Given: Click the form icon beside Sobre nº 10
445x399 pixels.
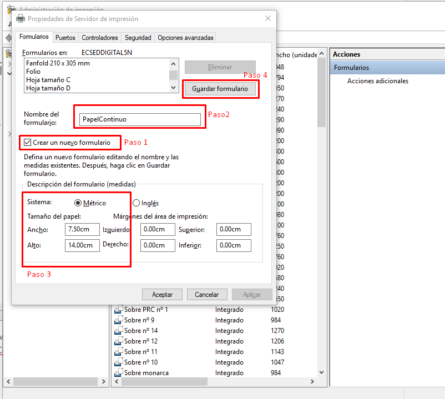Looking at the screenshot, I should point(118,362).
